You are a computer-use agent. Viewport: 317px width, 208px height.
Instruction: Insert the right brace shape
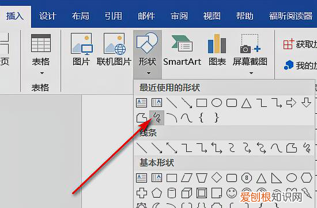(x=217, y=118)
